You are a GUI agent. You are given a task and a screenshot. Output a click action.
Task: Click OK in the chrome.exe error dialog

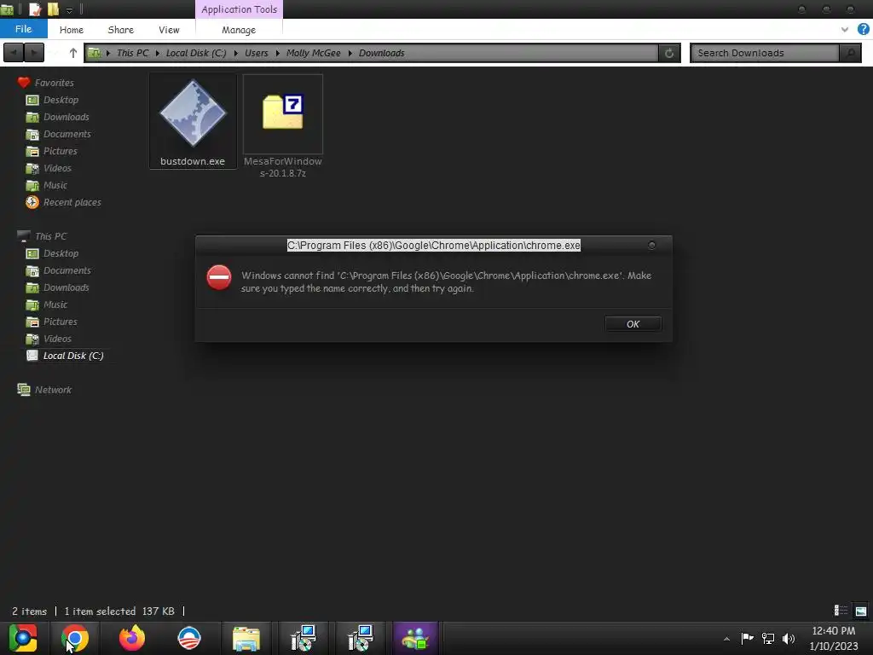[633, 324]
